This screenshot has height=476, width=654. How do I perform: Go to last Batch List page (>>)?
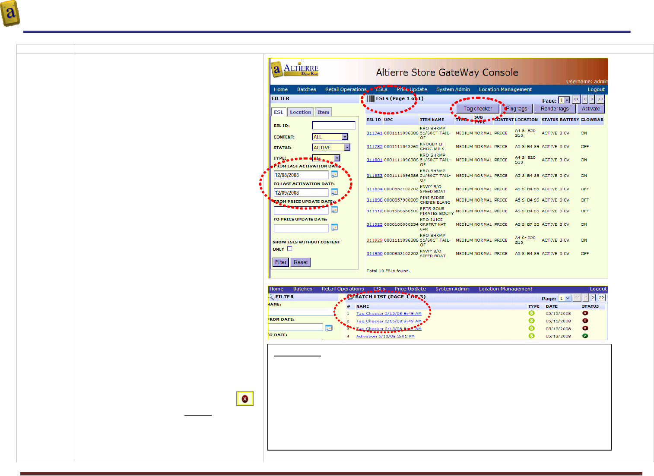coord(601,297)
